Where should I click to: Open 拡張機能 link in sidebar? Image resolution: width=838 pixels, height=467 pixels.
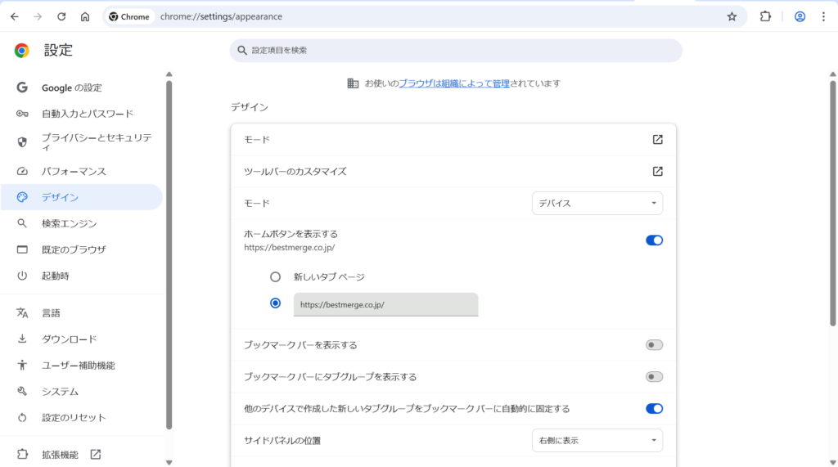tap(60, 455)
